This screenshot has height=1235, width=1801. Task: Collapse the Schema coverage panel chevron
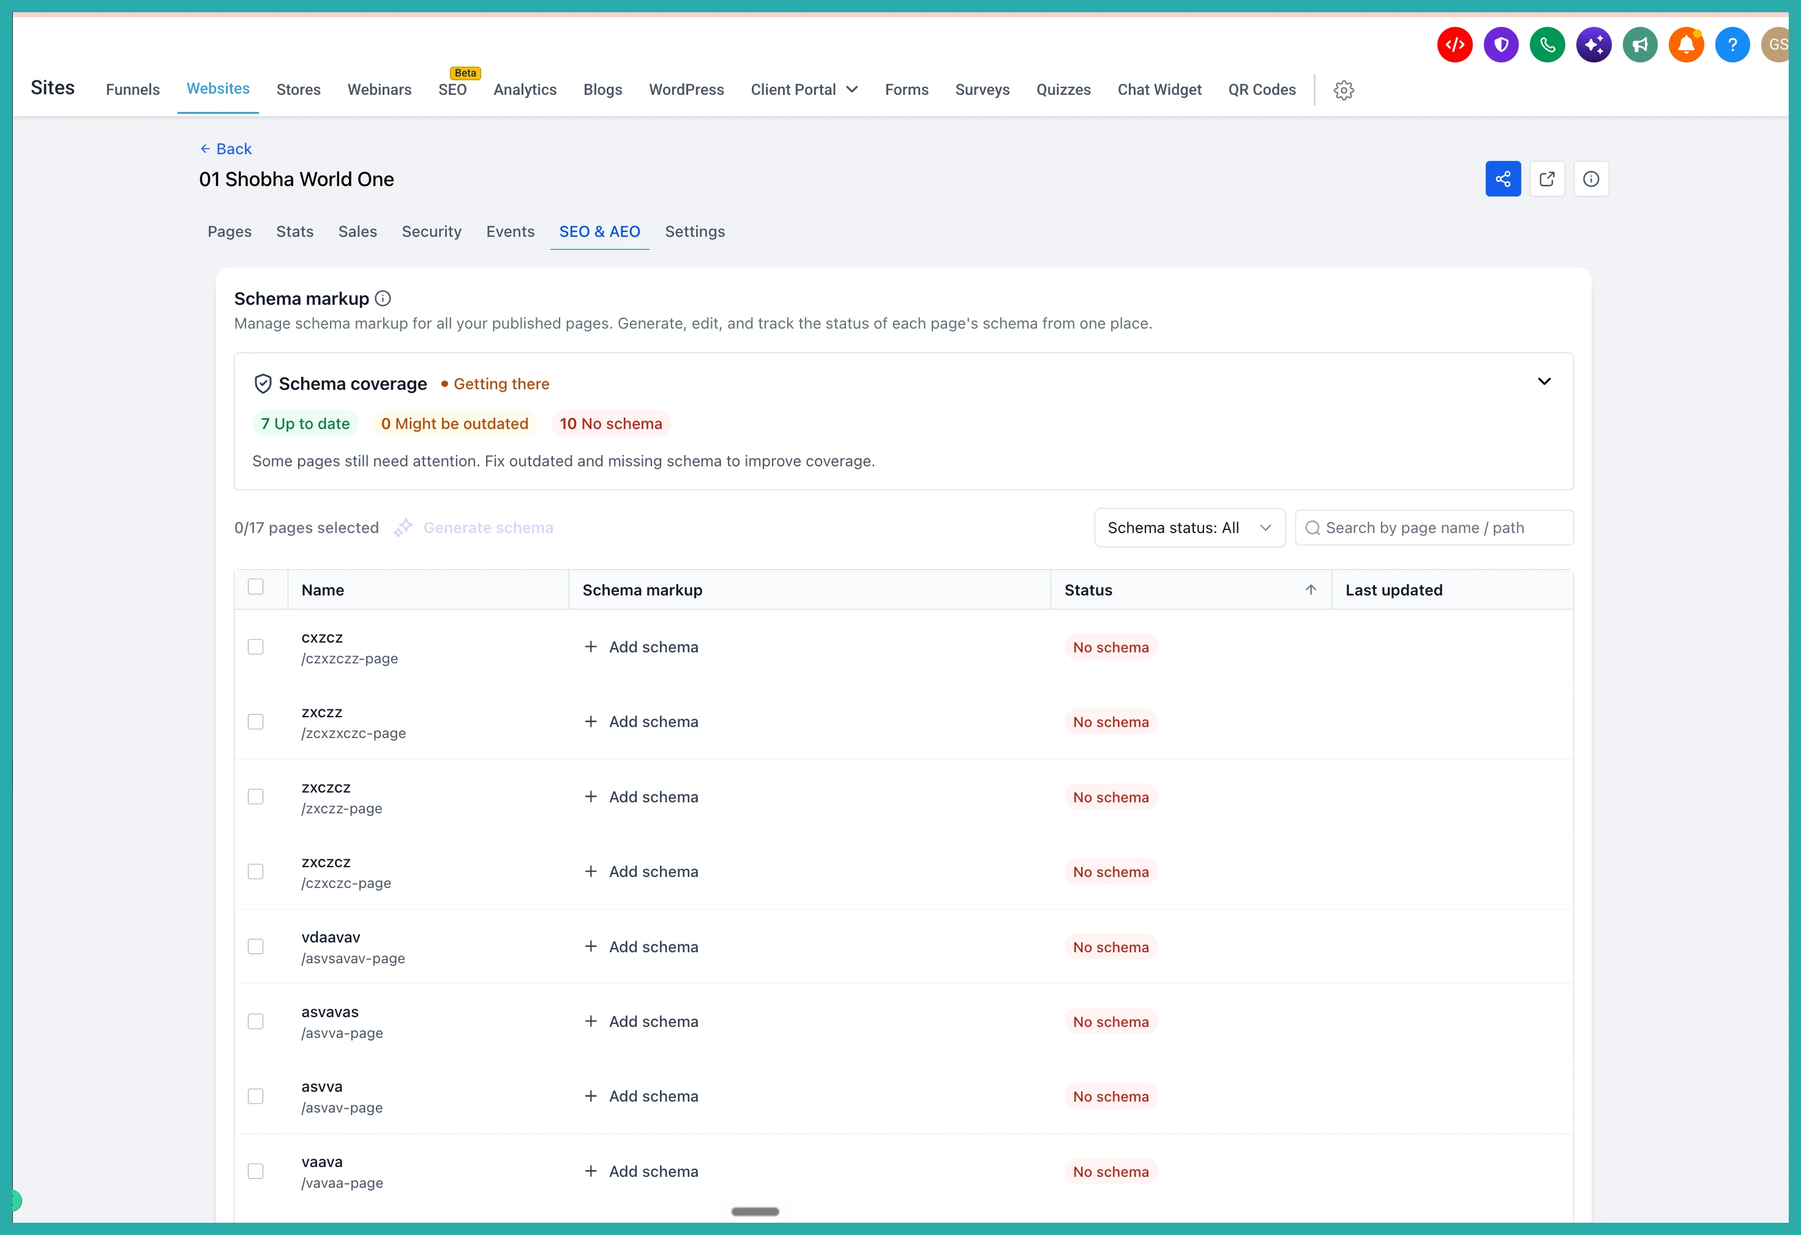(x=1544, y=381)
